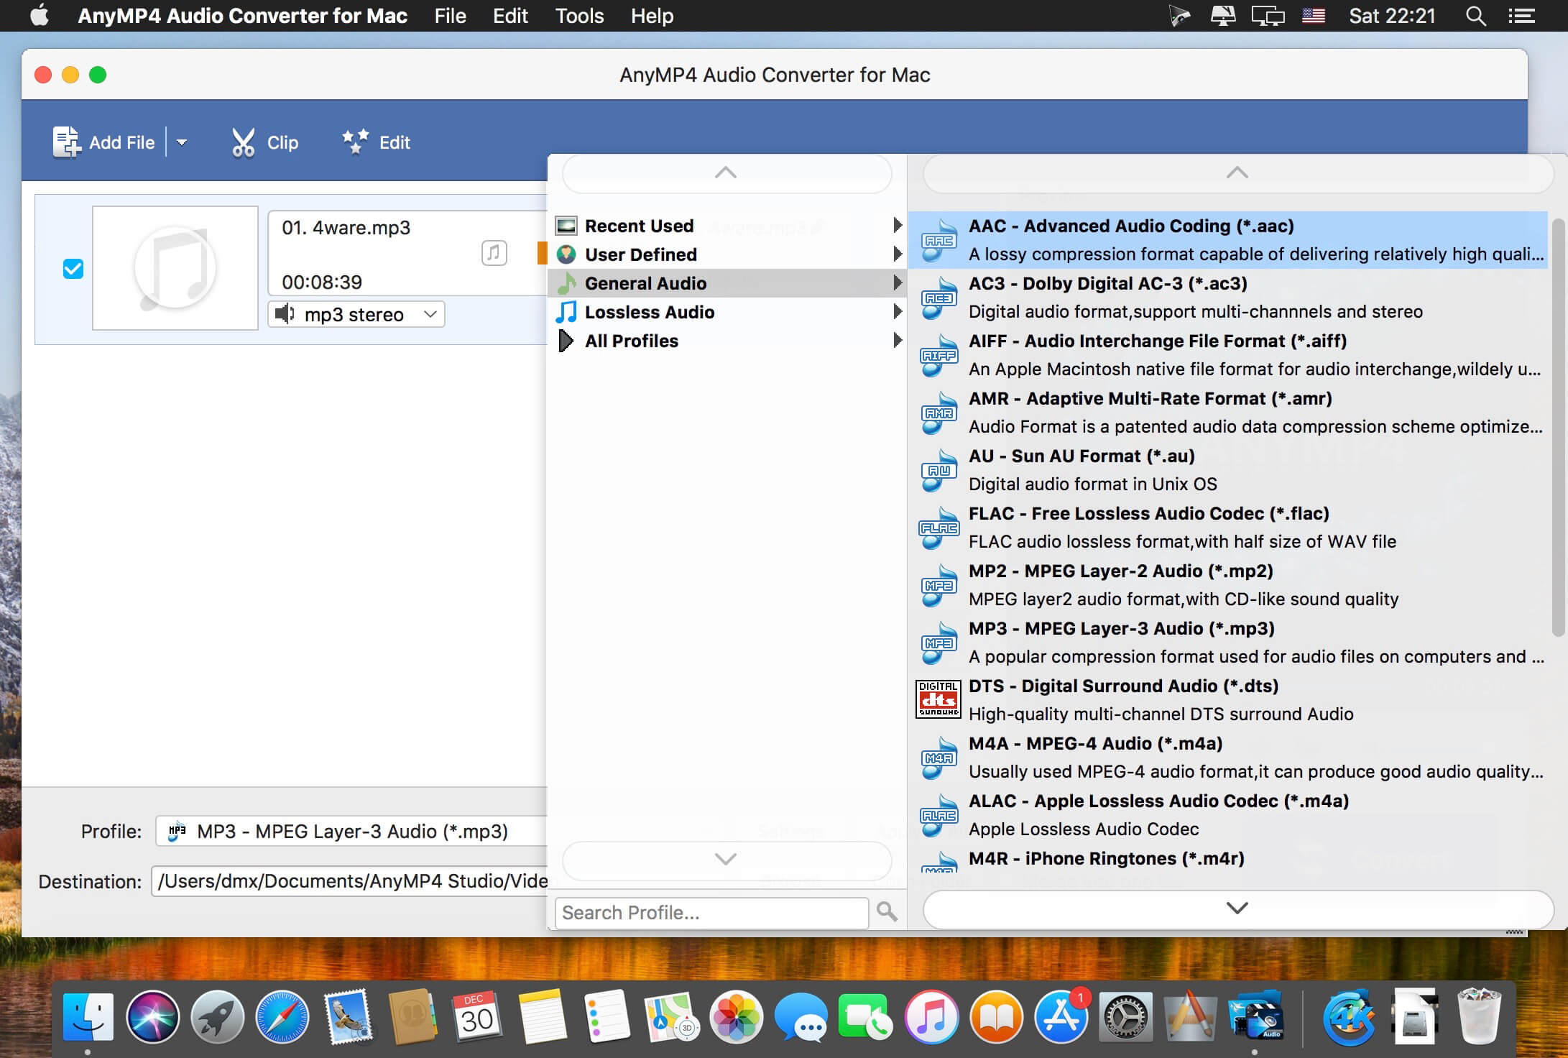Uncheck the 4ware.mp3 file checkbox

coord(73,269)
